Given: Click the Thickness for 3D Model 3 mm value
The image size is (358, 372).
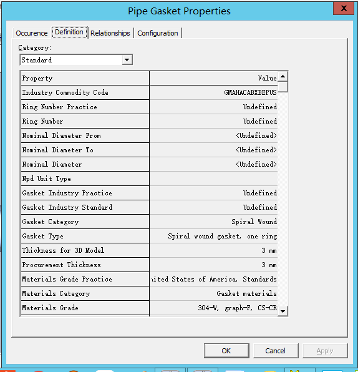Looking at the screenshot, I should (213, 250).
